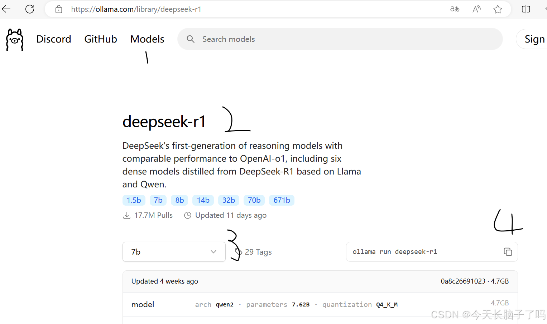
Task: Select the 70b size tag
Action: 254,200
